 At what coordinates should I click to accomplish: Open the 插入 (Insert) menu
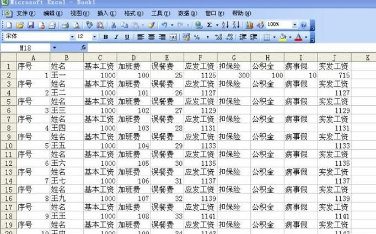[x=107, y=13]
